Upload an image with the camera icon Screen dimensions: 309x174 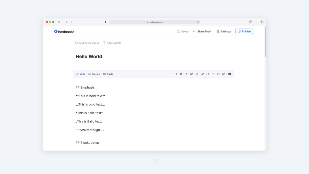[x=224, y=74]
